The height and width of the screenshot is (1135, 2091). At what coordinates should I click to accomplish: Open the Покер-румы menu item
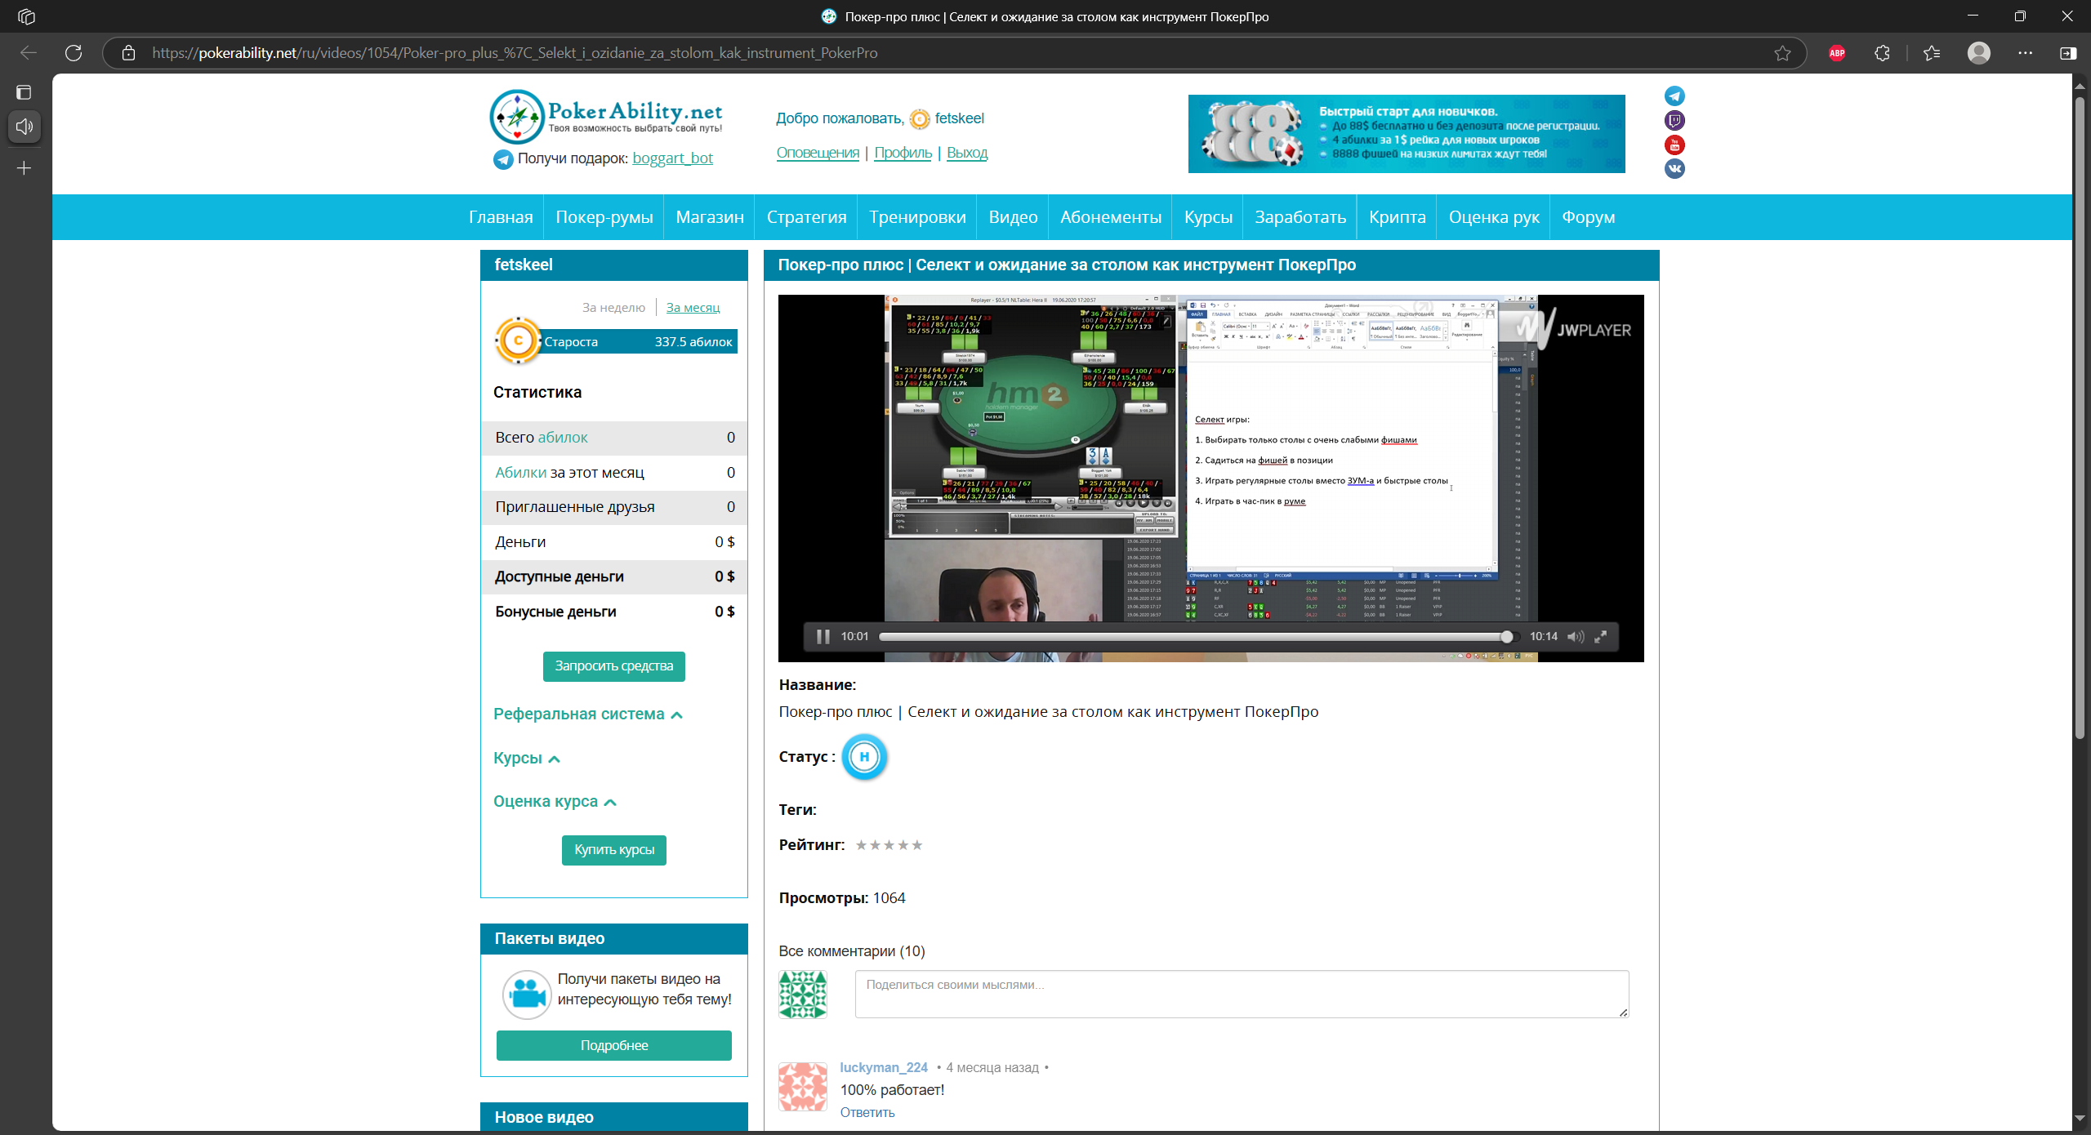(604, 217)
